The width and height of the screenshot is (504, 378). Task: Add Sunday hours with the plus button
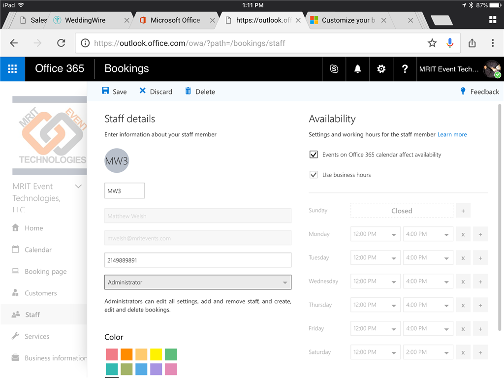point(463,211)
